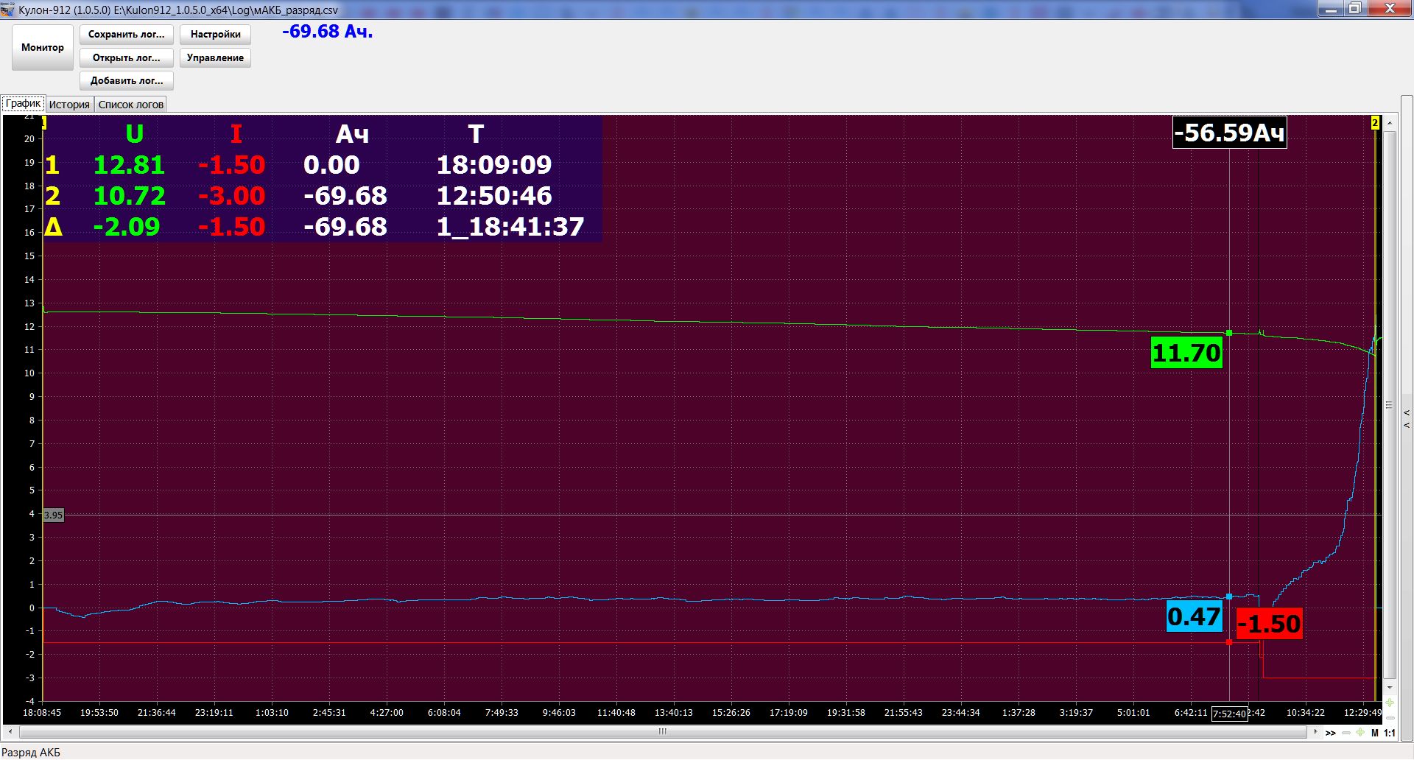Reset zoom with the 1:1 icon
Viewport: 1414px width, 760px height.
[x=1389, y=733]
